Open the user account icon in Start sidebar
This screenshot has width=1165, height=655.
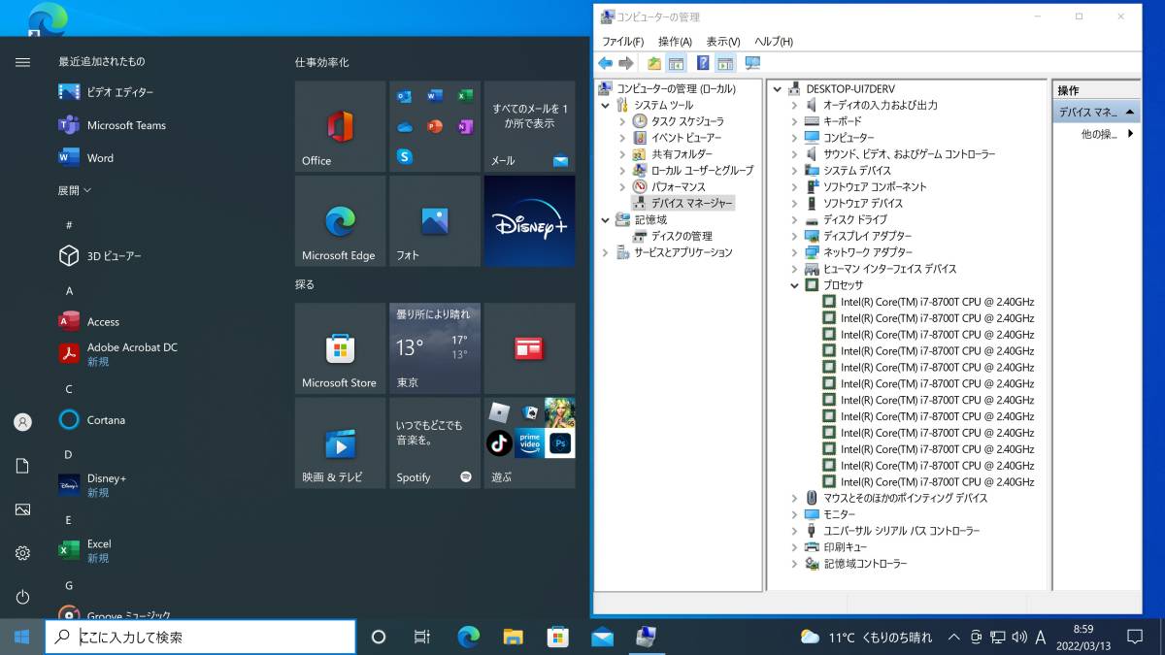point(22,422)
